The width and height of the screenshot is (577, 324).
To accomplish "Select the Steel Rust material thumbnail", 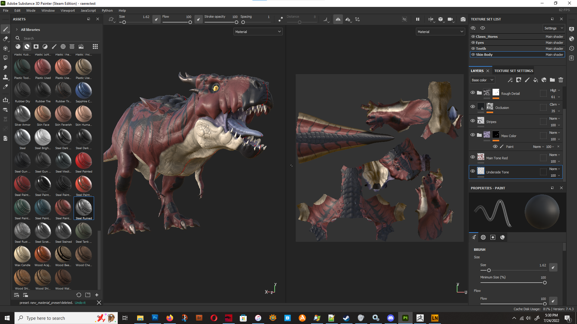I will pyautogui.click(x=22, y=231).
